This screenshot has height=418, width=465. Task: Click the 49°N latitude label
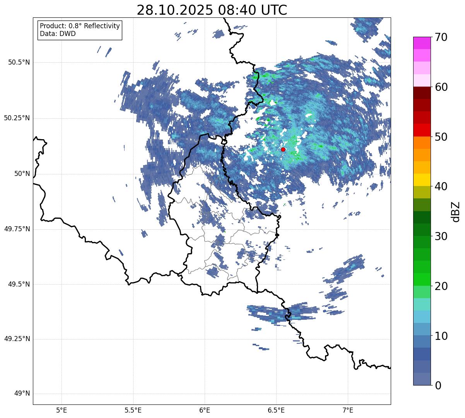pos(22,394)
